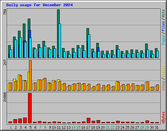Click the cyan pages bar for day 11
Image resolution: width=167 pixels, height=131 pixels.
click(x=60, y=41)
